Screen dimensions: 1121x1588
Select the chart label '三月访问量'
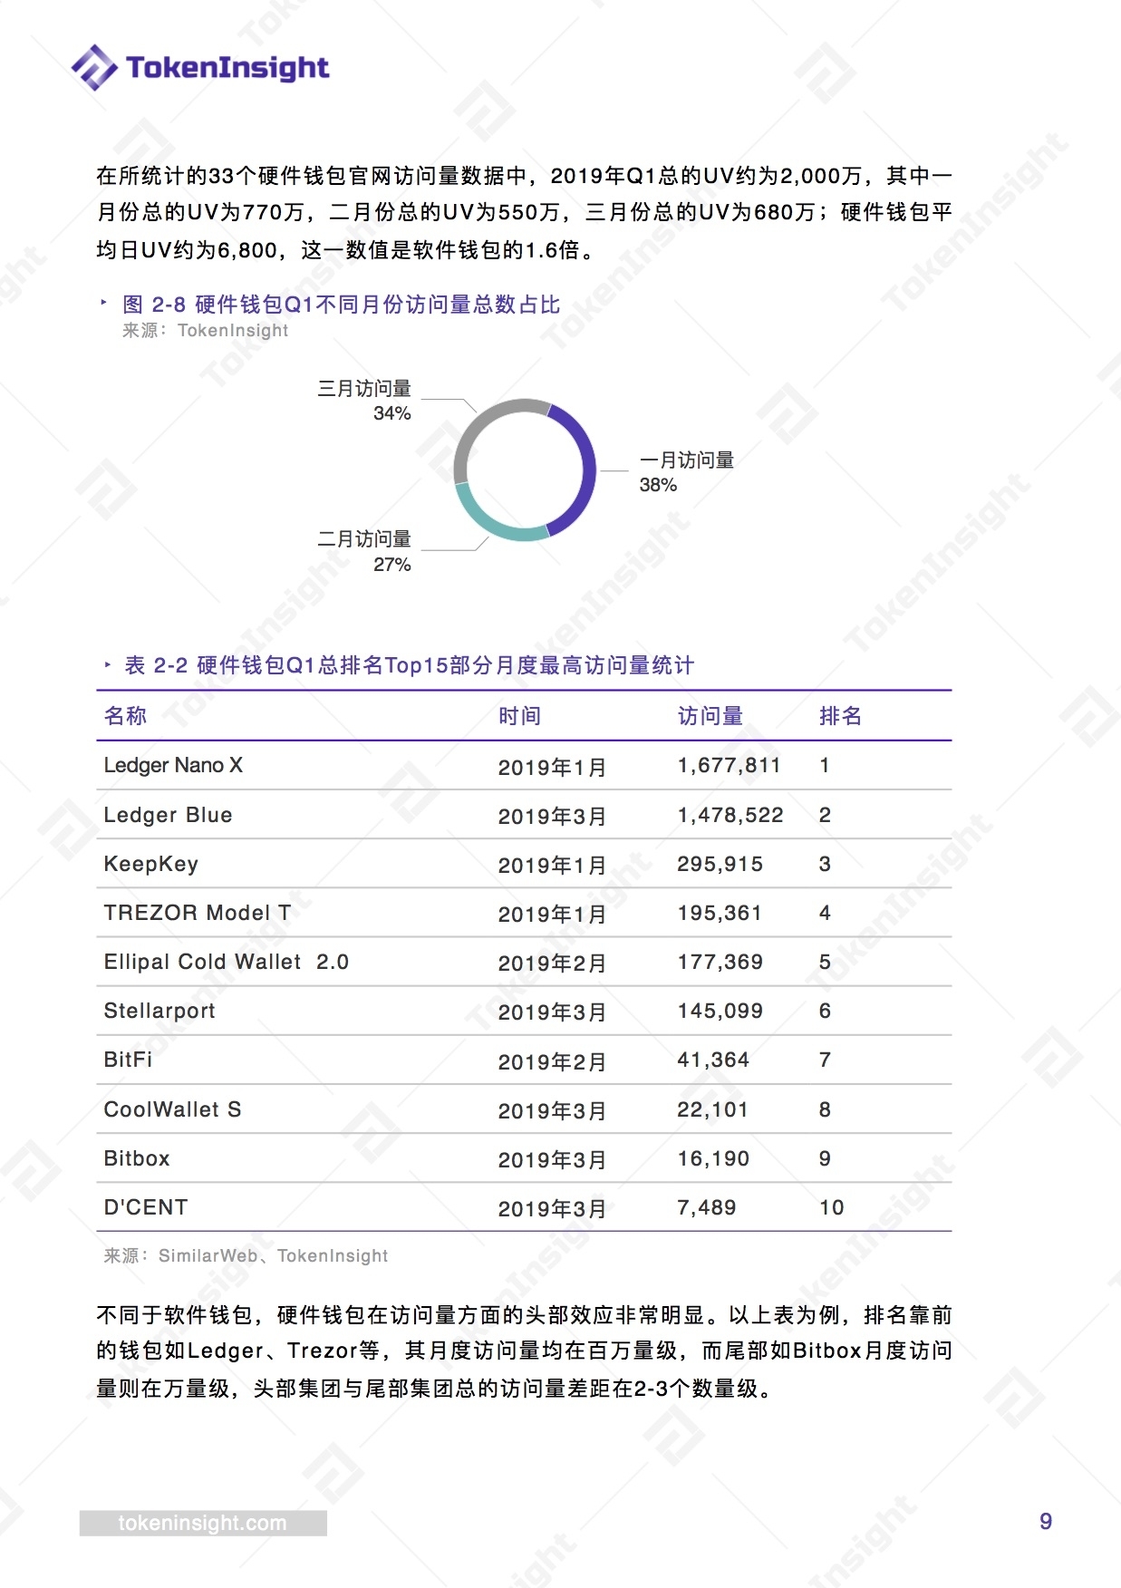[364, 389]
